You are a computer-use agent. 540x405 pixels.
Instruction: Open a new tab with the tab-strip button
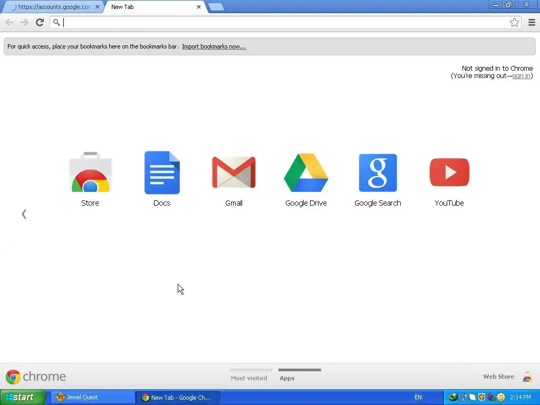click(x=216, y=7)
